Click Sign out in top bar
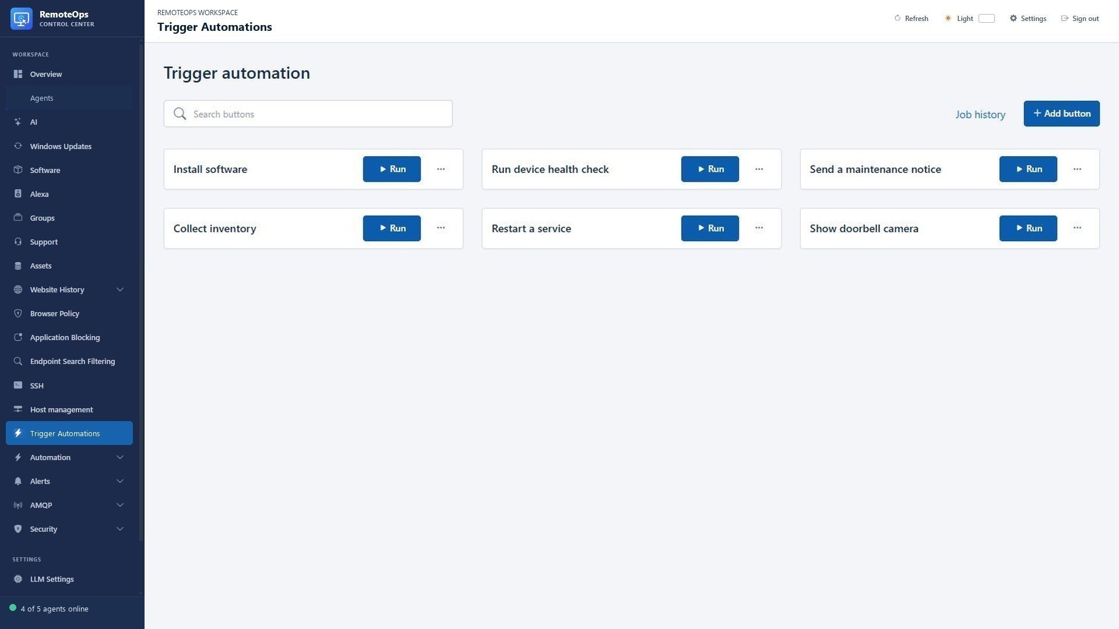 (x=1080, y=18)
